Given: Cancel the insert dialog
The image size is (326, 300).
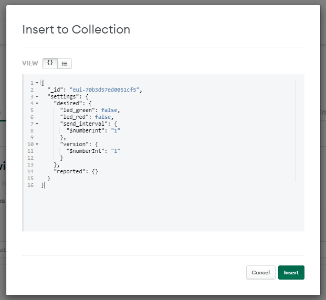Looking at the screenshot, I should click(261, 272).
